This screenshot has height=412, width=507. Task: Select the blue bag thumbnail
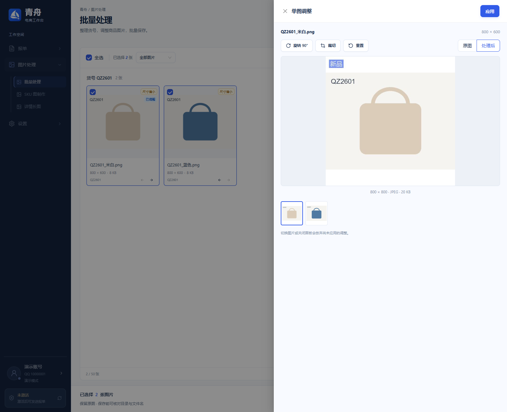[x=317, y=213]
